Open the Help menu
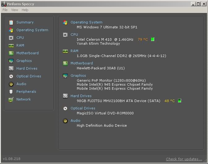The image size is (208, 164). click(25, 10)
